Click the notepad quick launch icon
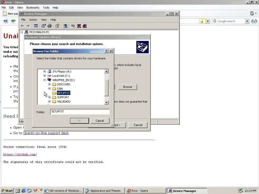This screenshot has width=259, height=194. pyautogui.click(x=18, y=191)
